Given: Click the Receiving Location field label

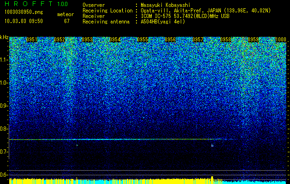Looking at the screenshot, I should 107,11.
